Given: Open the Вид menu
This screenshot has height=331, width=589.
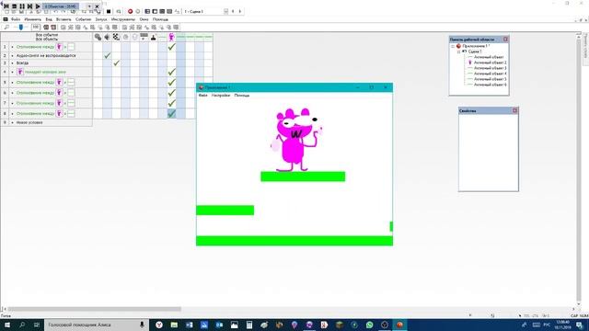Looking at the screenshot, I should click(49, 19).
